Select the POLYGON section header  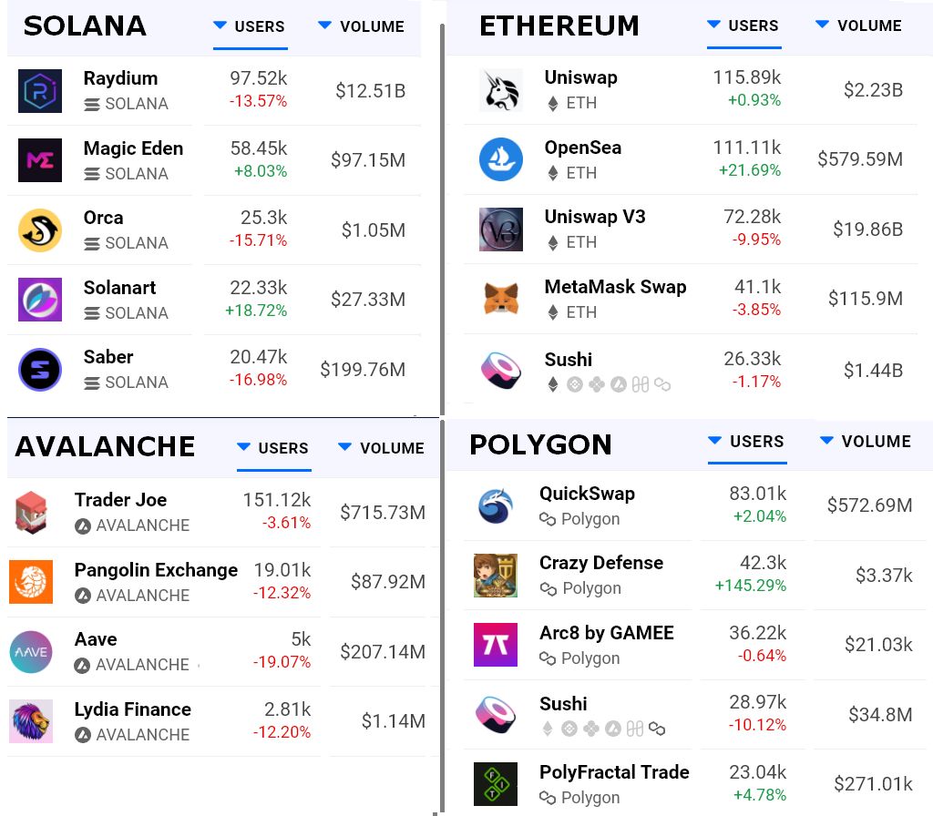(540, 444)
